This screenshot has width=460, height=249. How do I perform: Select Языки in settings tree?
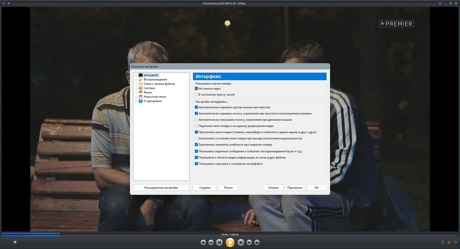tap(148, 92)
